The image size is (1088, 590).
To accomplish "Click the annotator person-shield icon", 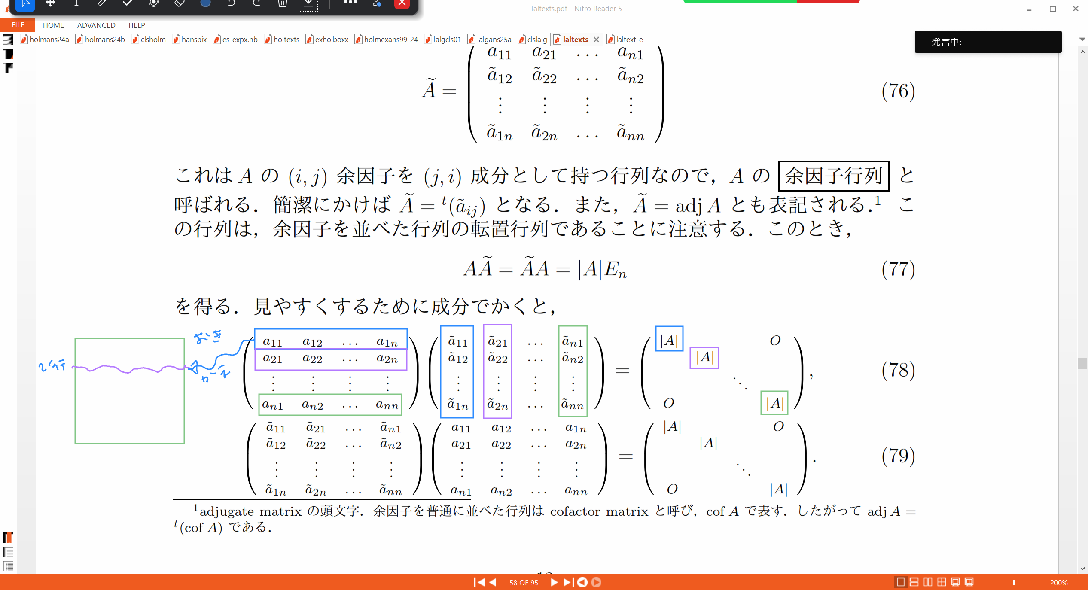I will tap(377, 3).
